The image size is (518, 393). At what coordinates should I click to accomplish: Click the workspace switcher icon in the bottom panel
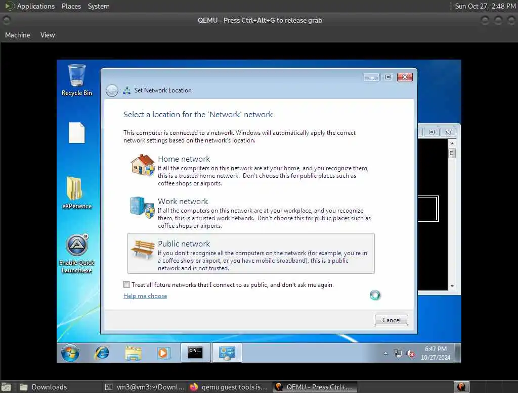tap(461, 387)
